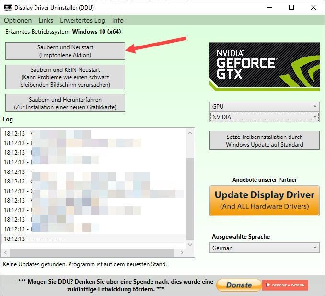Screen dimensions: 325x296
Task: Click Säubern und Neustart button
Action: [x=65, y=51]
